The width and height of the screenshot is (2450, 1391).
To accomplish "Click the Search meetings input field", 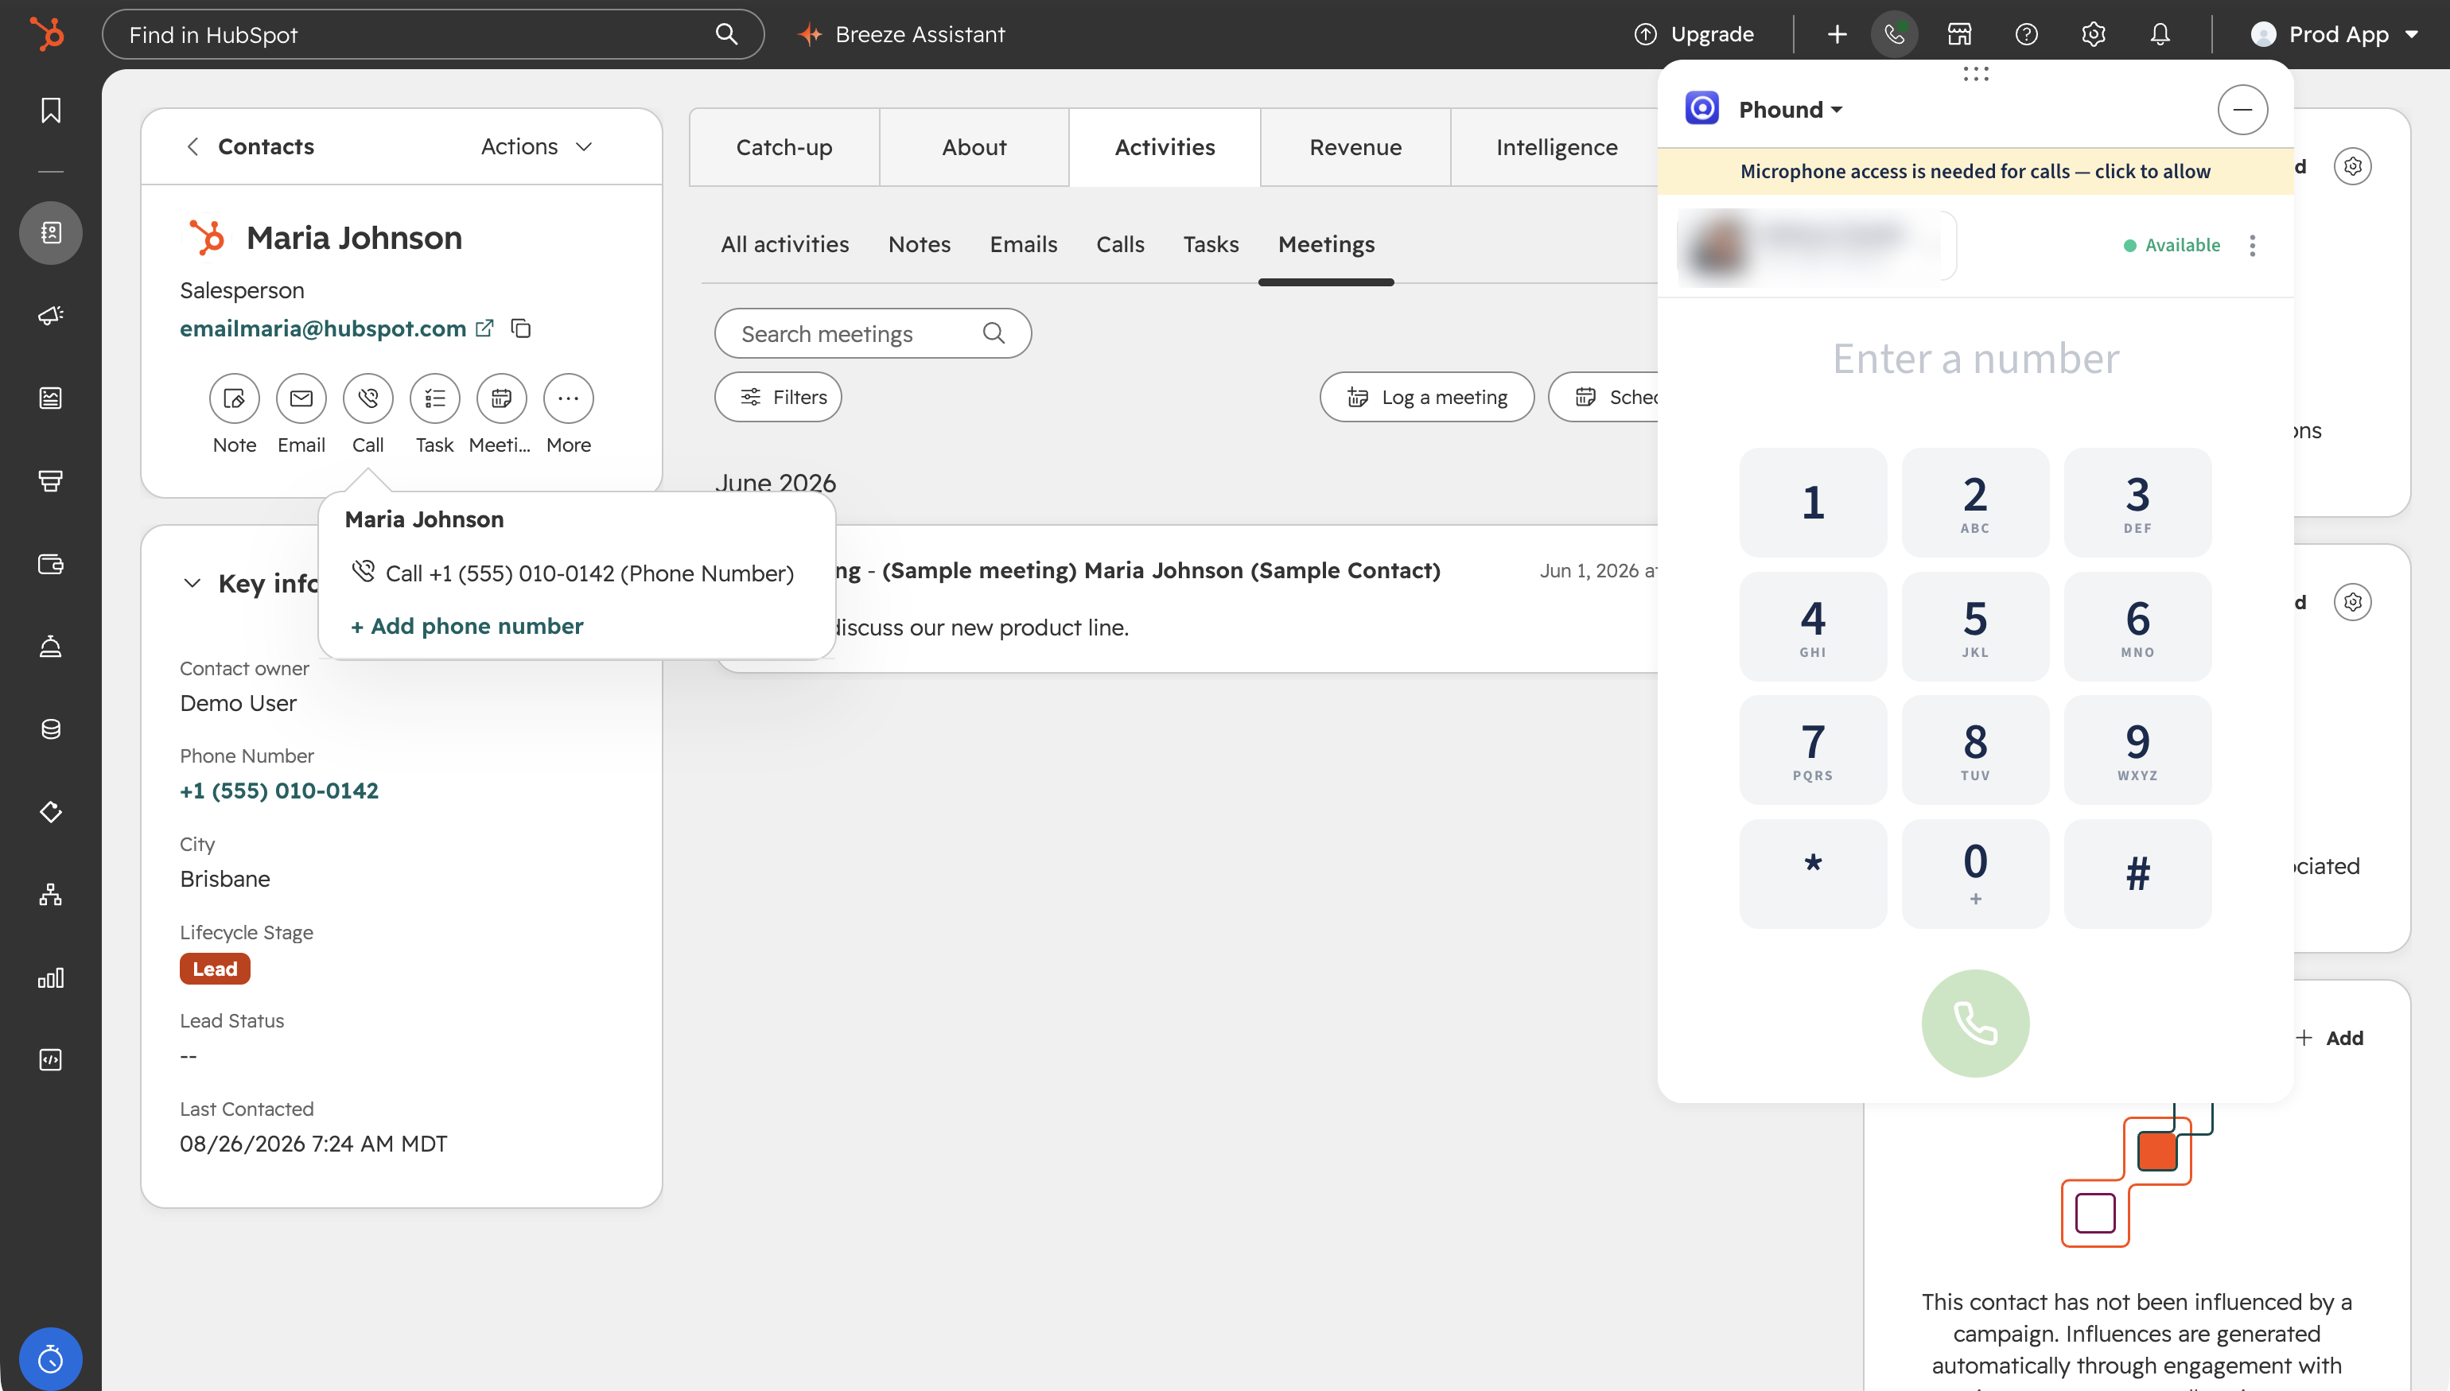I will coord(873,333).
